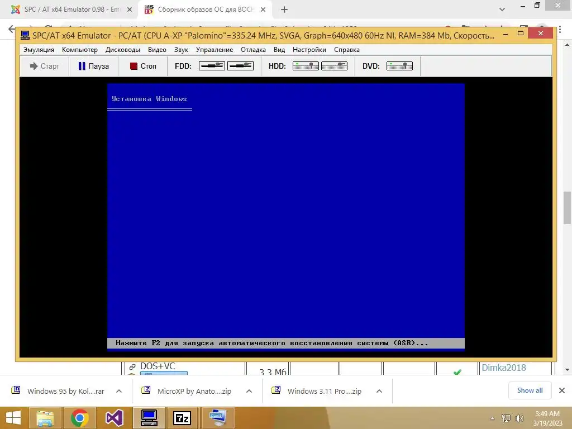Open the Отладка menu
Screen dimensions: 572x429
tap(253, 50)
